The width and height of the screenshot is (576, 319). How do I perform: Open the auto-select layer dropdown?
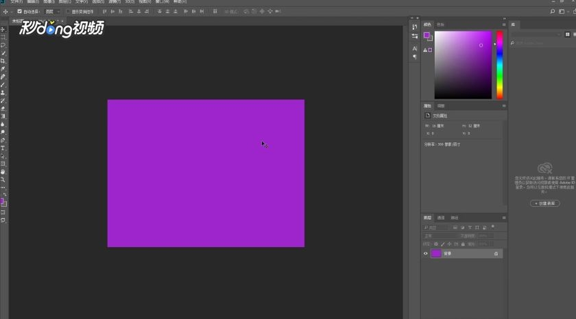coord(52,12)
